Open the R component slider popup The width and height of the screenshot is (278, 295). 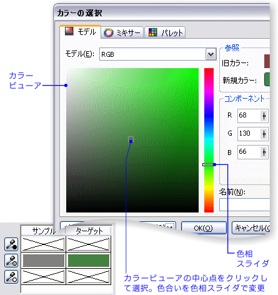coord(264,116)
